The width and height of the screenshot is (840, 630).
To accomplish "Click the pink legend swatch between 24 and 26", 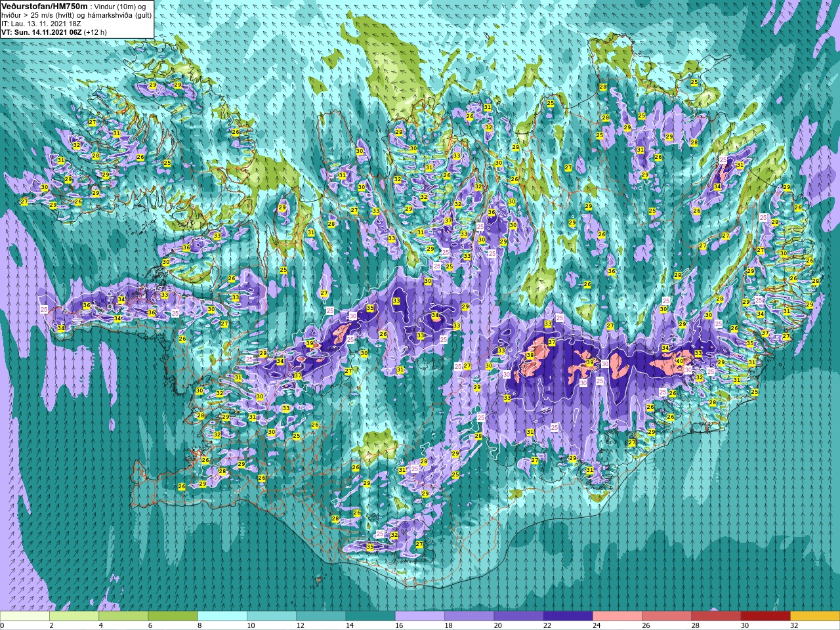I will click(x=618, y=616).
